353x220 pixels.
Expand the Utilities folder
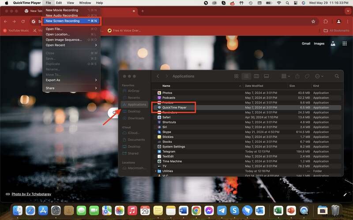click(x=156, y=171)
